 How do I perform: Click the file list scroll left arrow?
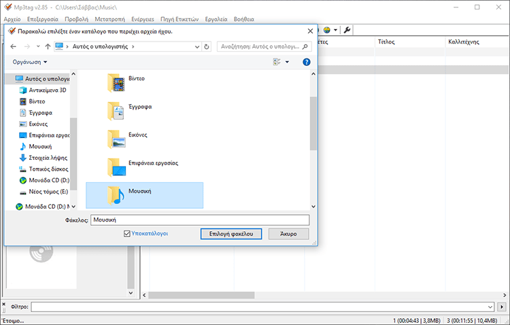pyautogui.click(x=145, y=295)
